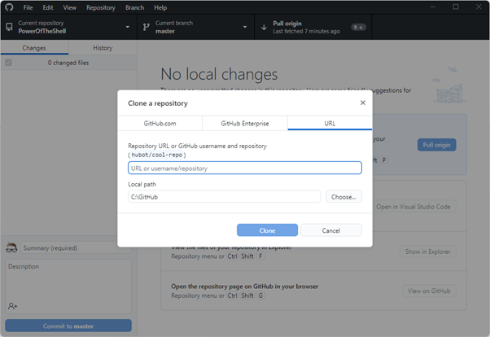
Task: Click the branch icon beside Current branch
Action: click(146, 27)
